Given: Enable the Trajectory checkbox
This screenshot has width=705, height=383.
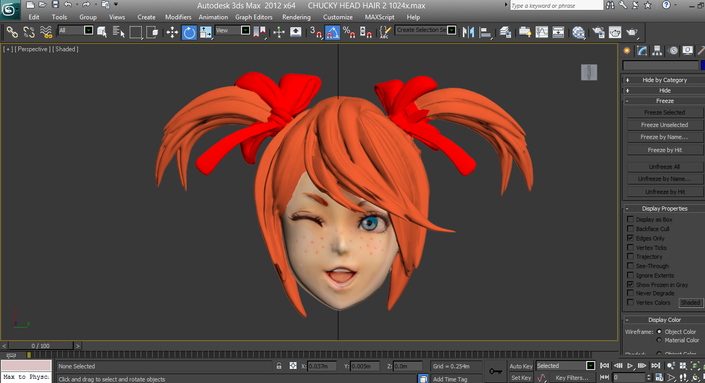Looking at the screenshot, I should click(x=630, y=257).
